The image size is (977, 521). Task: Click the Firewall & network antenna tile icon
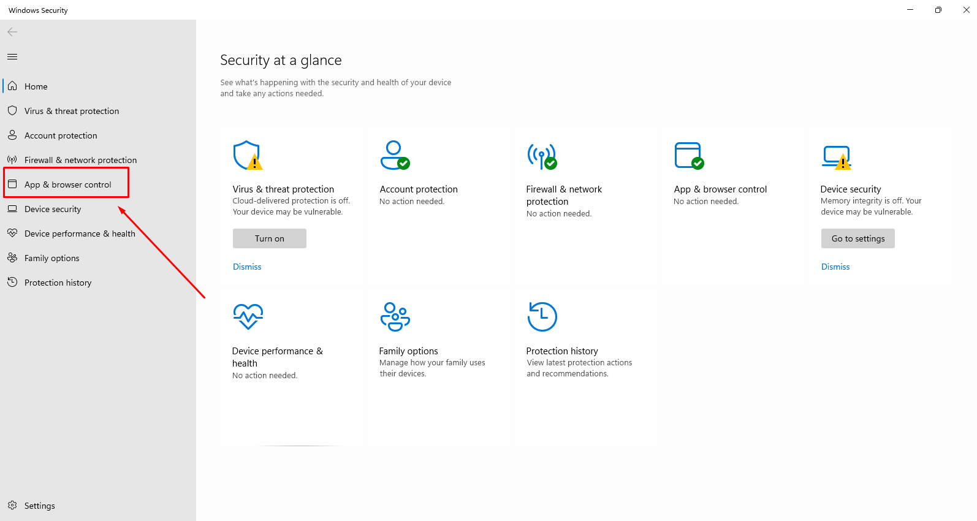tap(542, 156)
